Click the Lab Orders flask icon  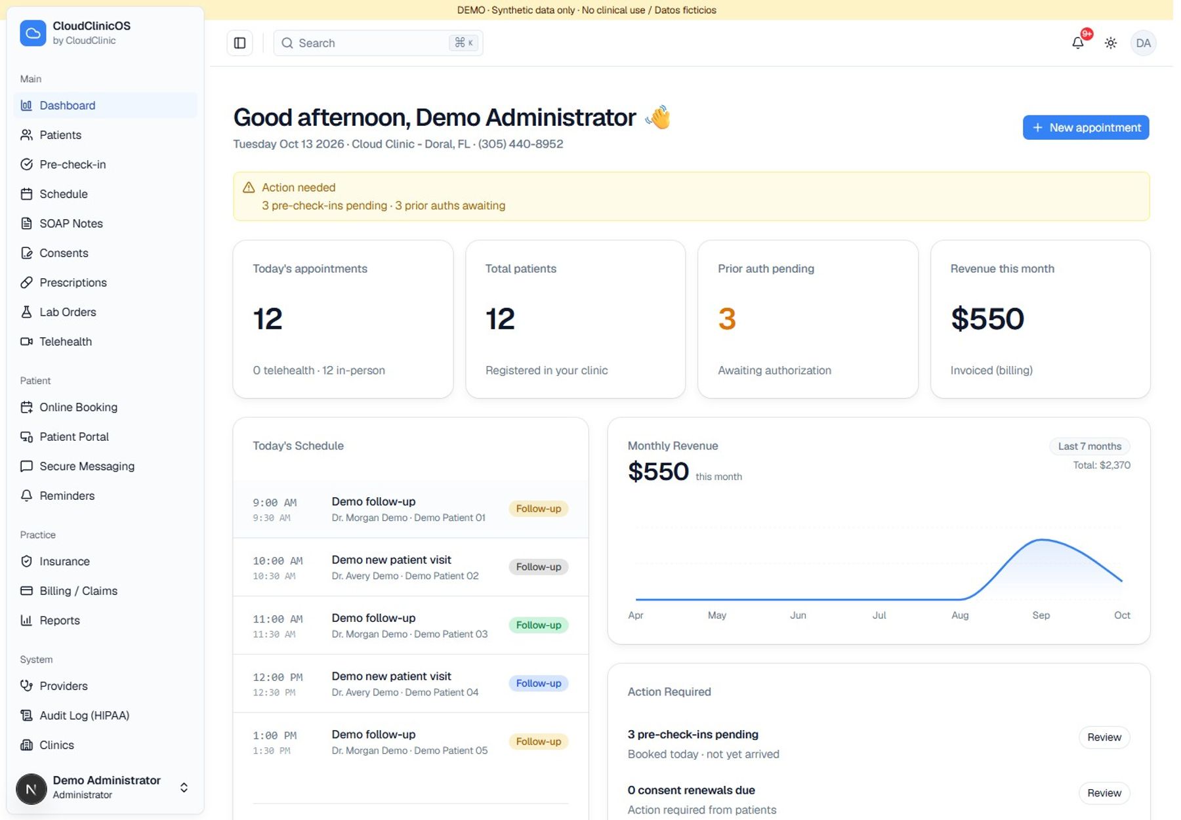[26, 312]
